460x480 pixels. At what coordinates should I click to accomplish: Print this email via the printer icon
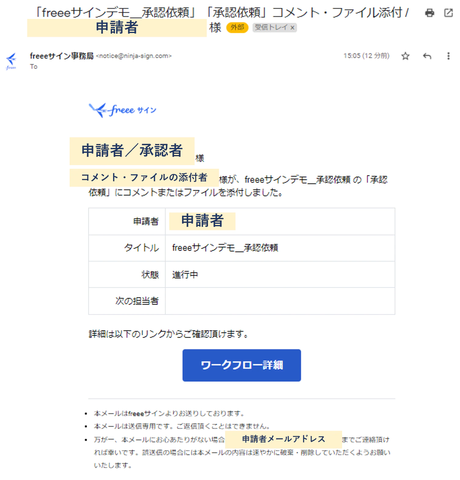pos(429,13)
